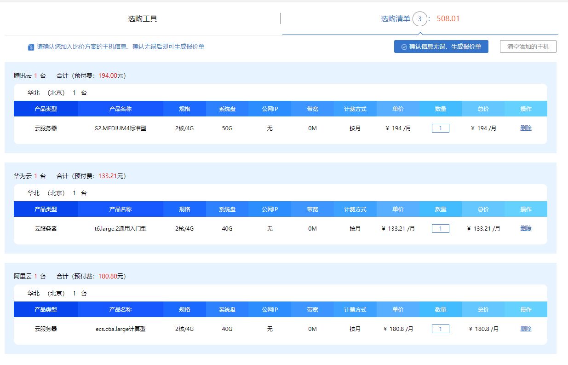This screenshot has height=365, width=568.
Task: Click the 腾讯云 prepaid total 194.00
Action: tap(108, 75)
